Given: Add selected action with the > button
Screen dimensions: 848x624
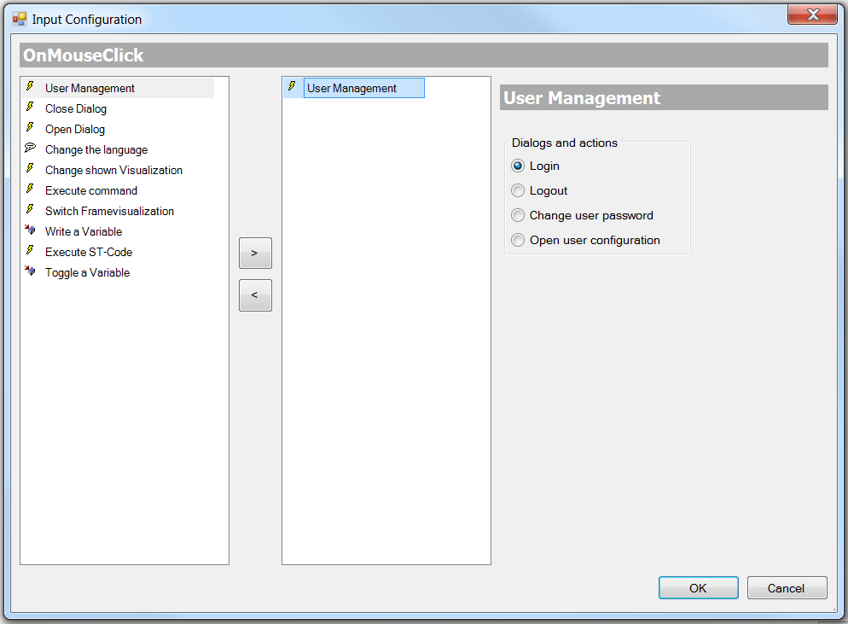Looking at the screenshot, I should [x=255, y=253].
